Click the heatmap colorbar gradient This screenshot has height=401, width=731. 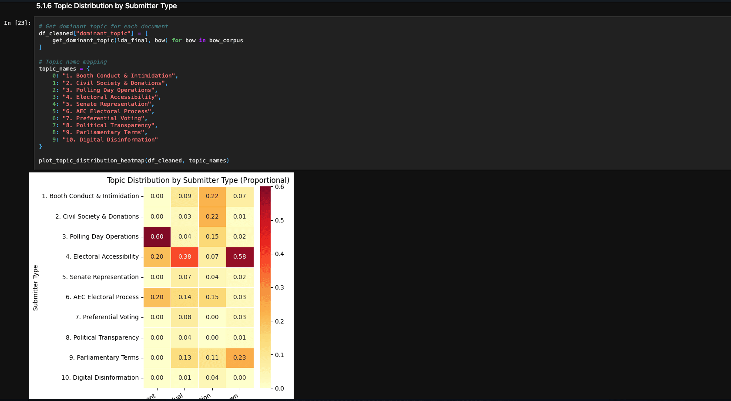coord(265,287)
